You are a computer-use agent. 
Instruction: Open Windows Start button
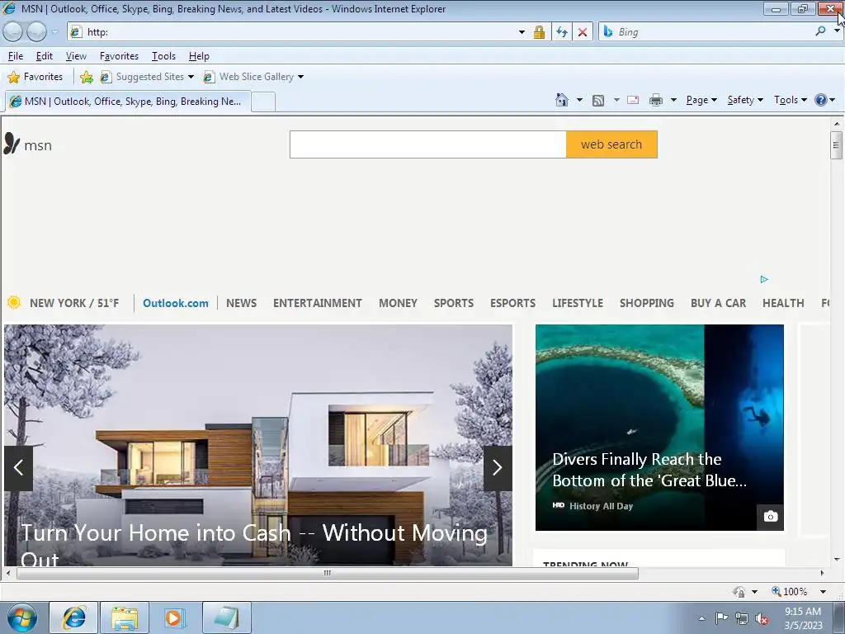(22, 617)
